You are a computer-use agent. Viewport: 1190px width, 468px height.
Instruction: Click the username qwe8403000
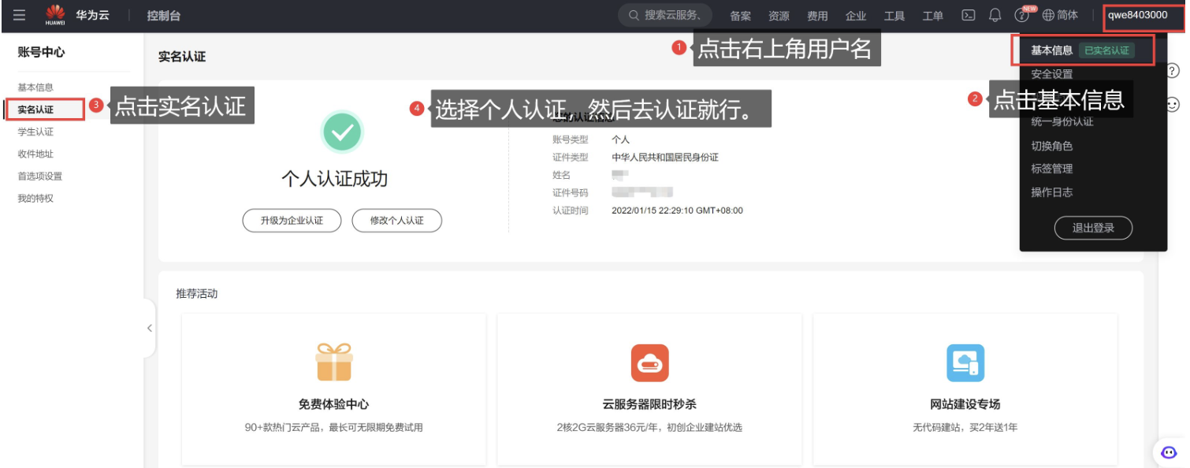coord(1137,15)
